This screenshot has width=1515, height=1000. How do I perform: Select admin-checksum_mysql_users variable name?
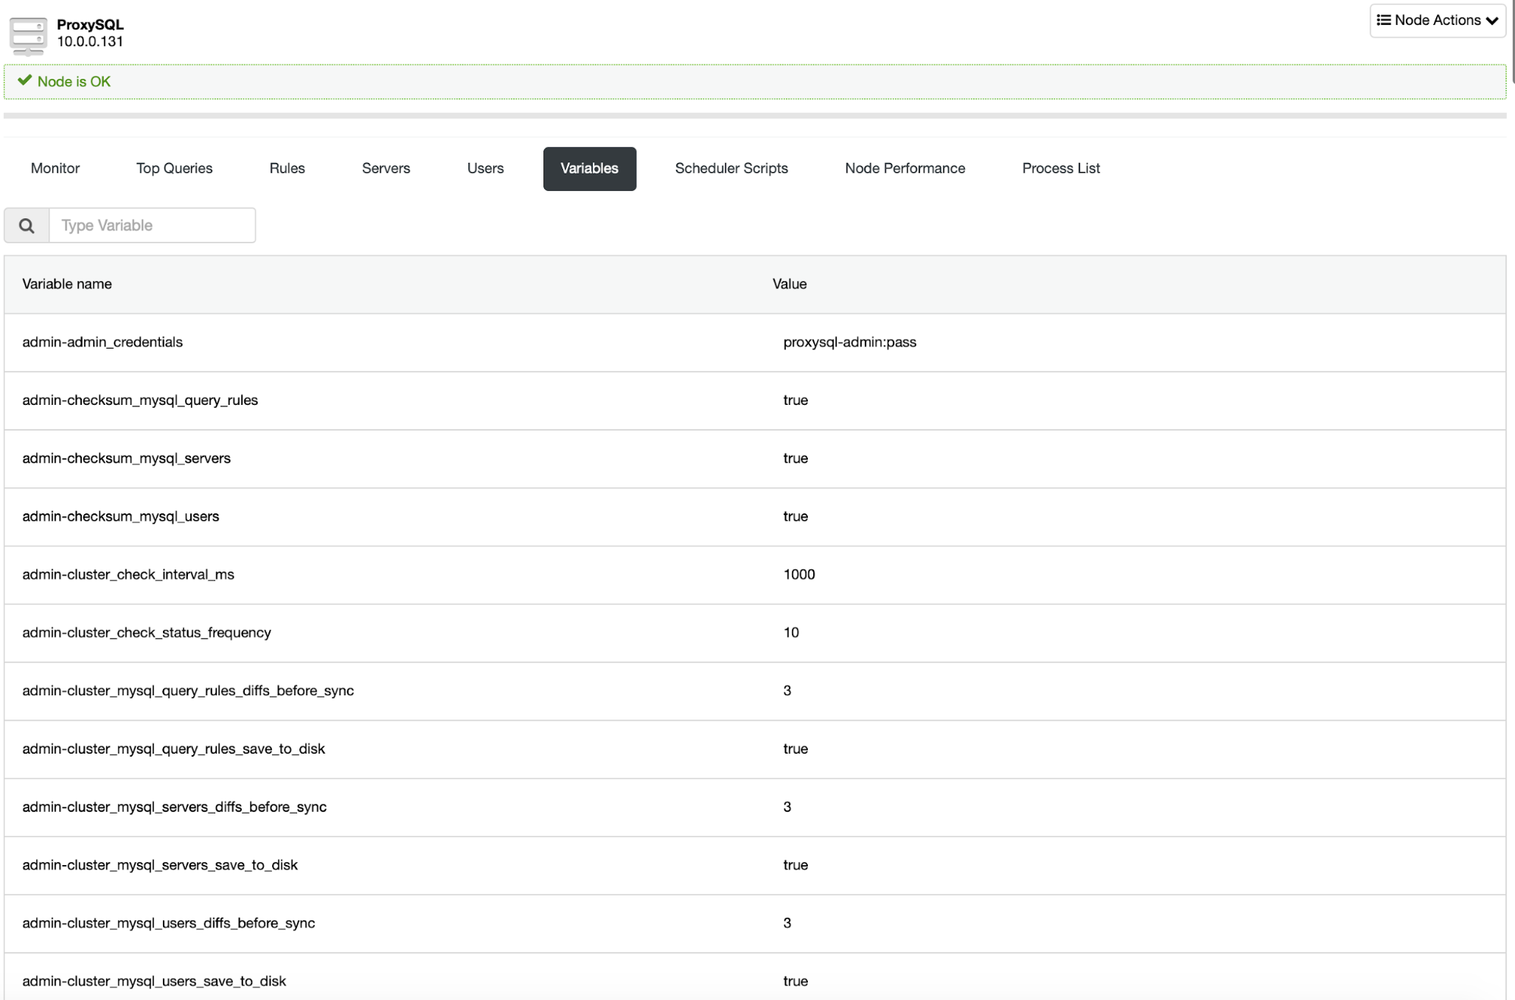point(121,517)
